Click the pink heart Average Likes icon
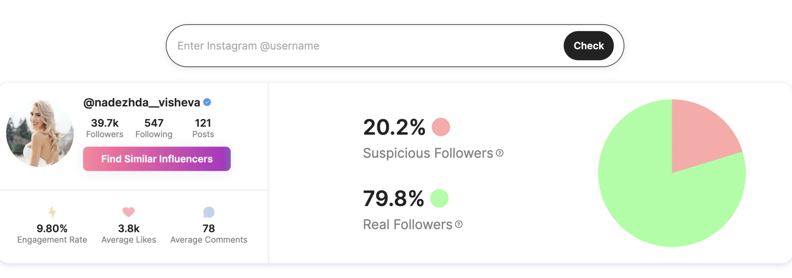The width and height of the screenshot is (792, 278). tap(128, 212)
